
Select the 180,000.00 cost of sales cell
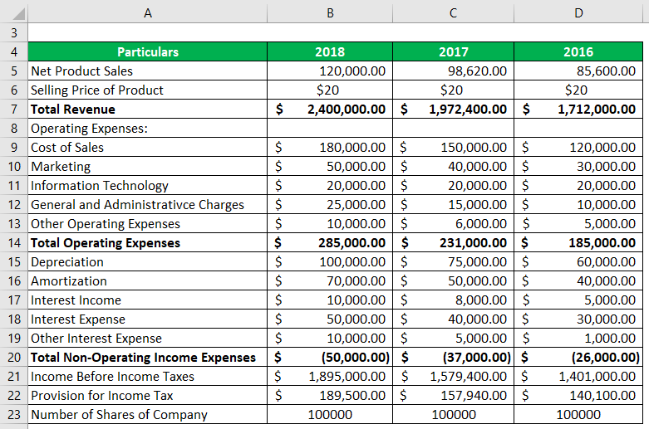pos(330,147)
